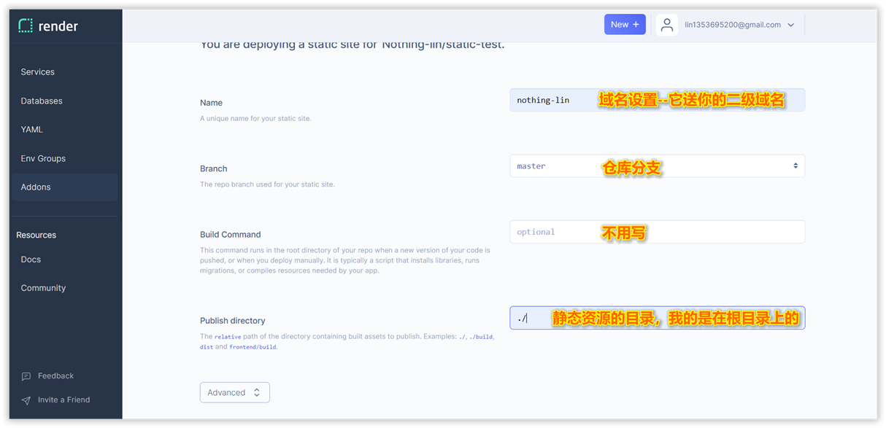
Task: Click the New + button
Action: (625, 24)
